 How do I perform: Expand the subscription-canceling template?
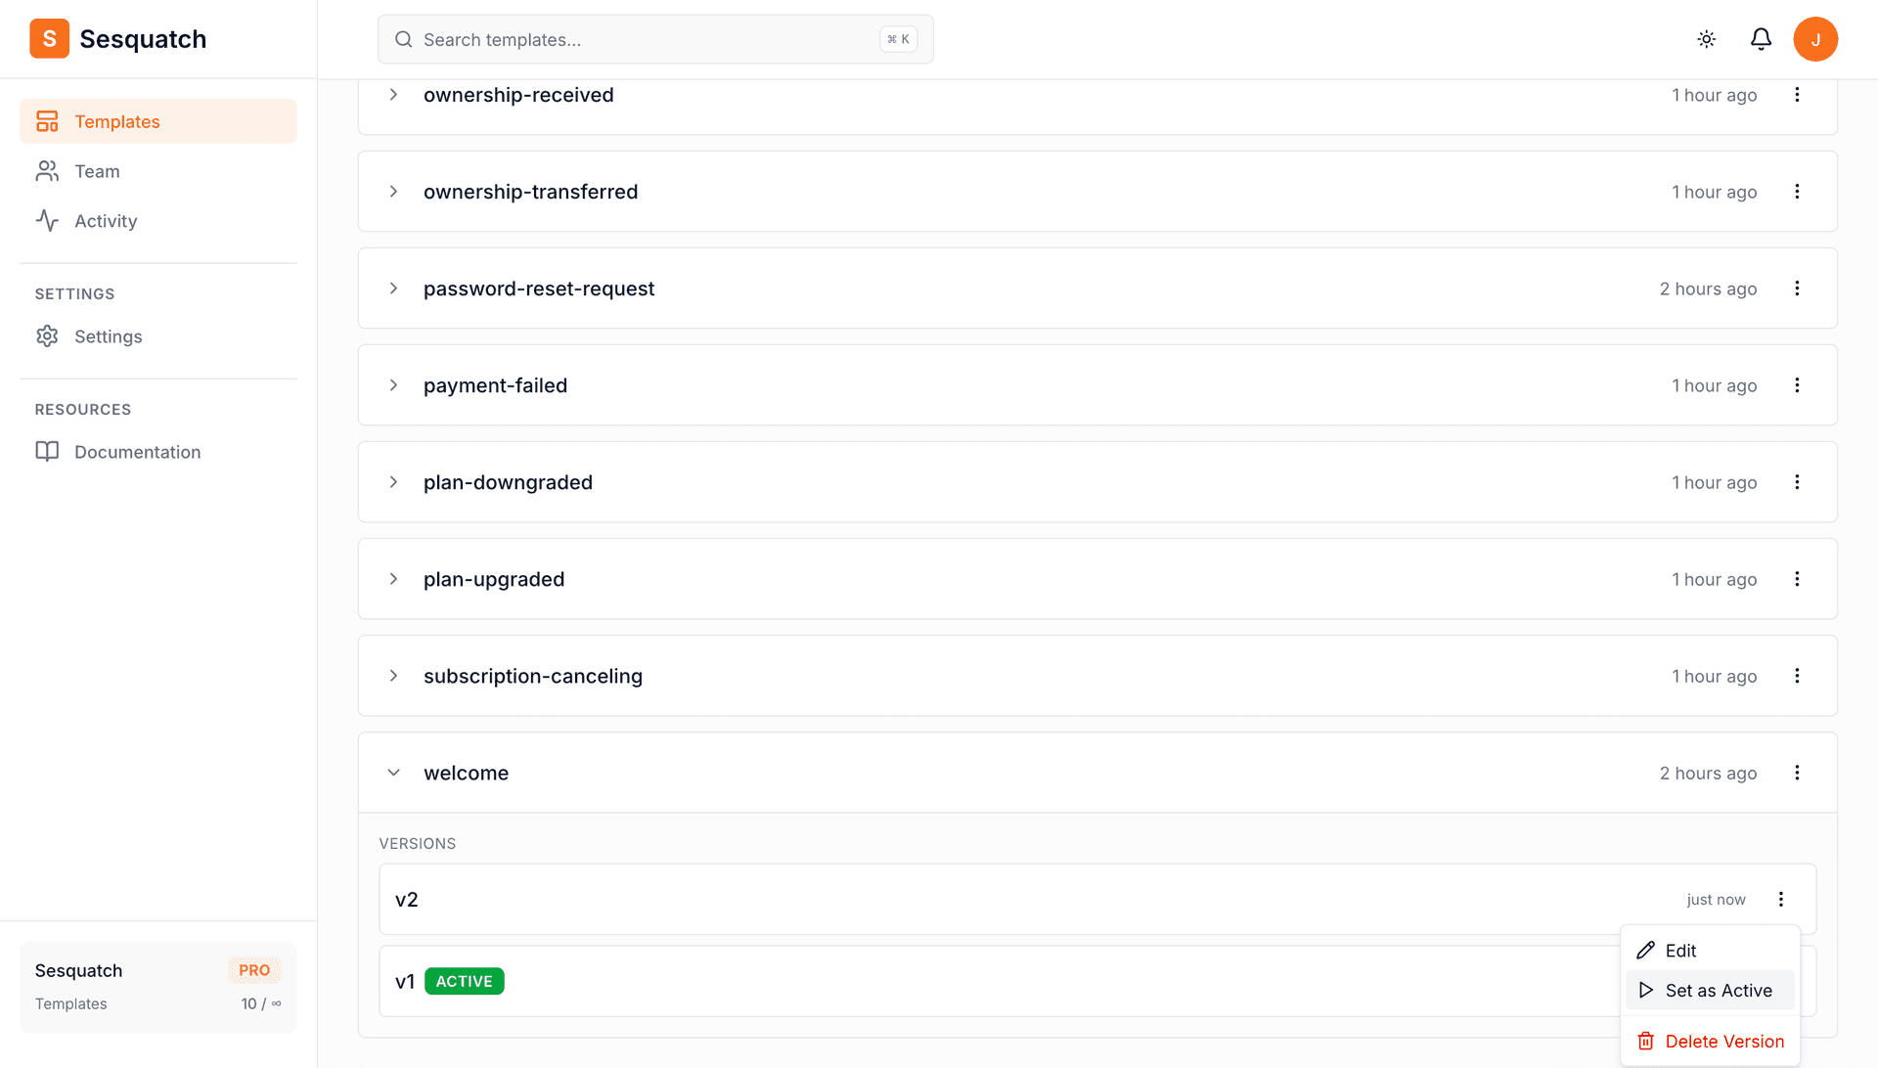point(393,676)
